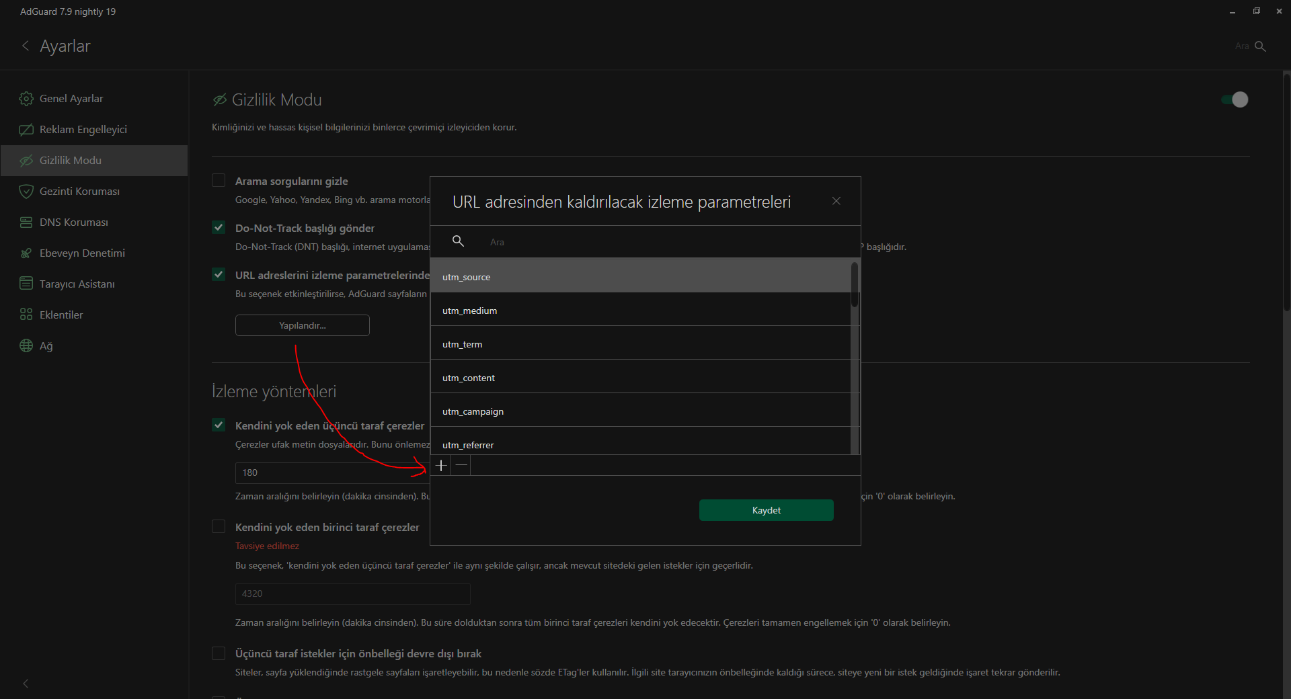The width and height of the screenshot is (1291, 699).
Task: Click the Ağ globe icon
Action: 26,345
